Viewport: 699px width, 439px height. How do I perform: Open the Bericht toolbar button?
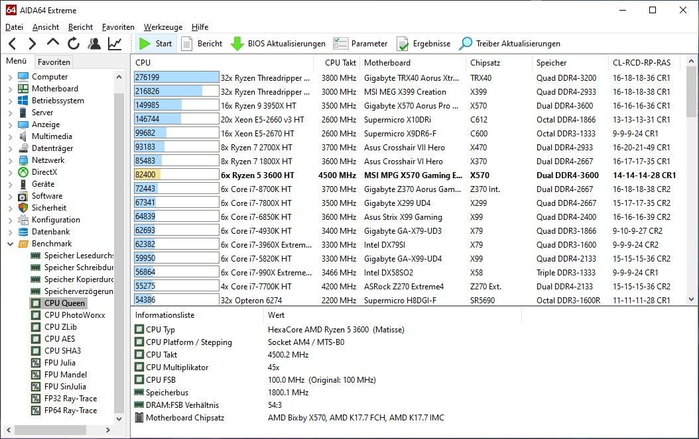[202, 44]
